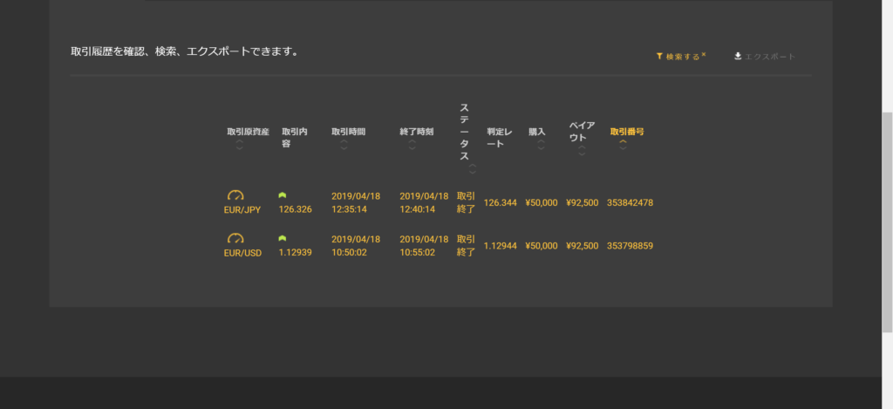
Task: Sort by 取引原資産 column arrows
Action: 239,146
